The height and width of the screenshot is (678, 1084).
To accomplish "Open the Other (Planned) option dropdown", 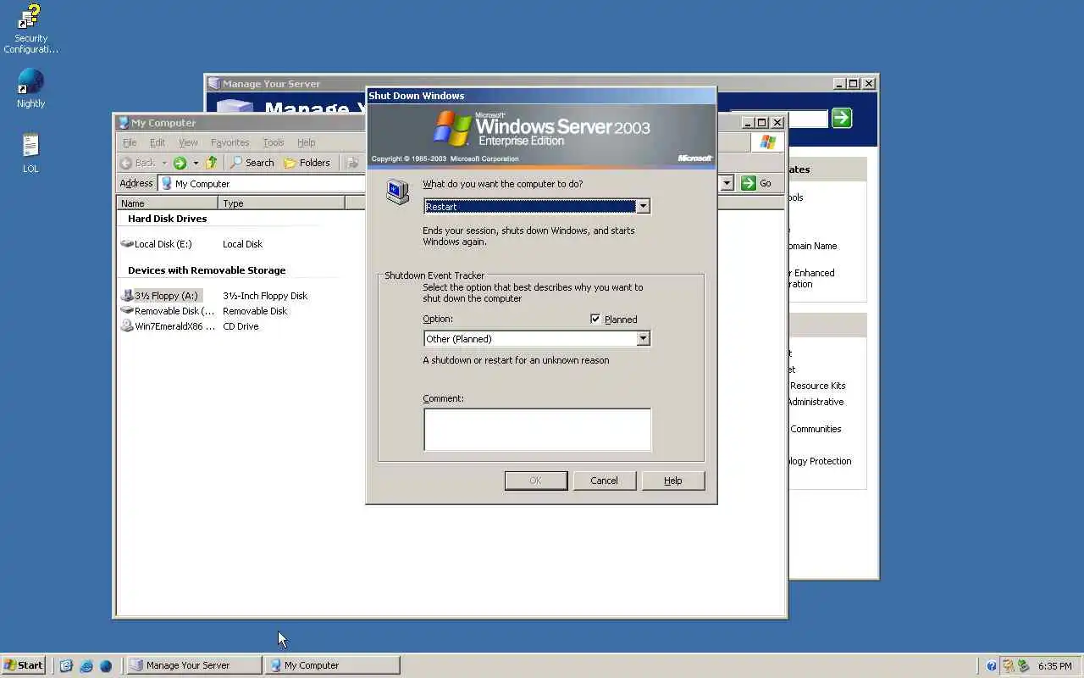I will pyautogui.click(x=643, y=338).
